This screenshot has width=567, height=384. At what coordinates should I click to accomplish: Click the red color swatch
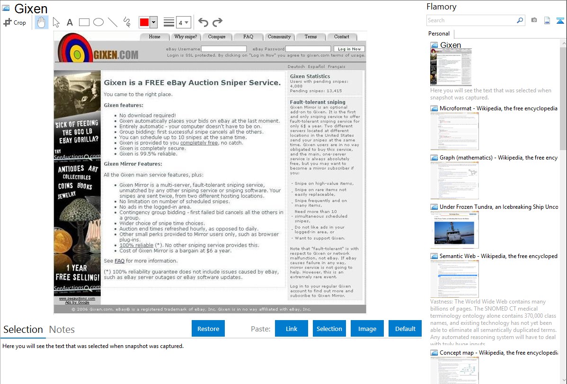pyautogui.click(x=144, y=22)
